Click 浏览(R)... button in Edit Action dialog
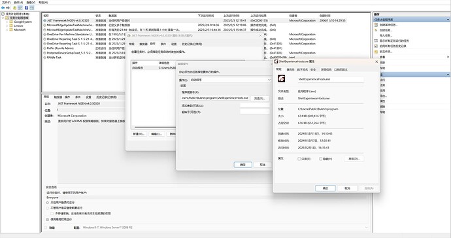 click(x=259, y=99)
